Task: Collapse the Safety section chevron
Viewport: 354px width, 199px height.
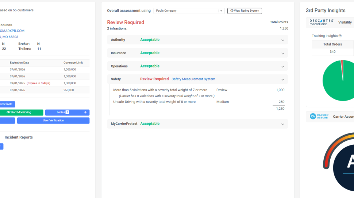Action: pyautogui.click(x=283, y=79)
